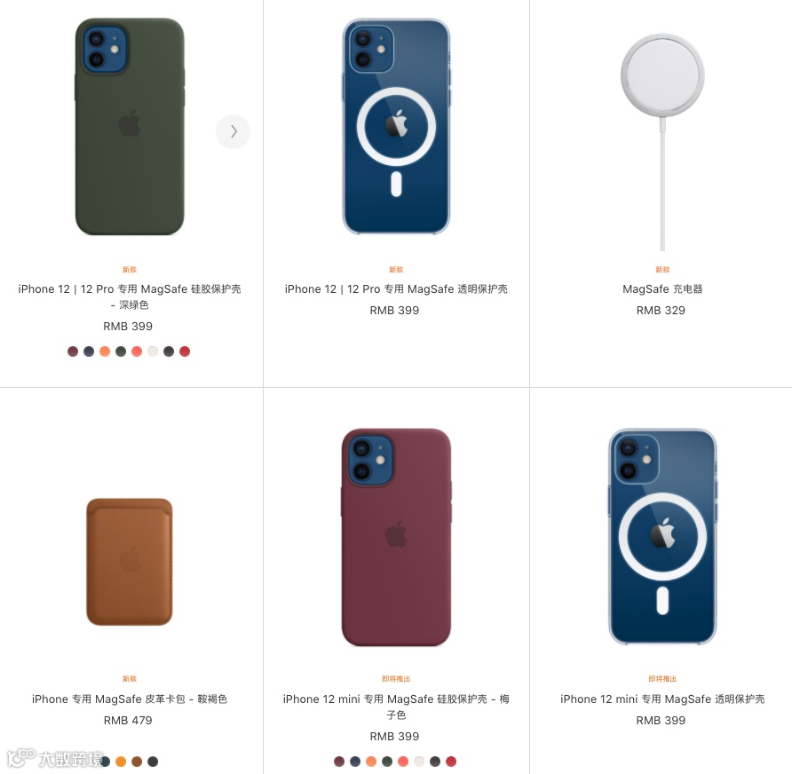Pick orange swatch for iPhone 12 silicone case
This screenshot has width=792, height=774.
click(105, 351)
